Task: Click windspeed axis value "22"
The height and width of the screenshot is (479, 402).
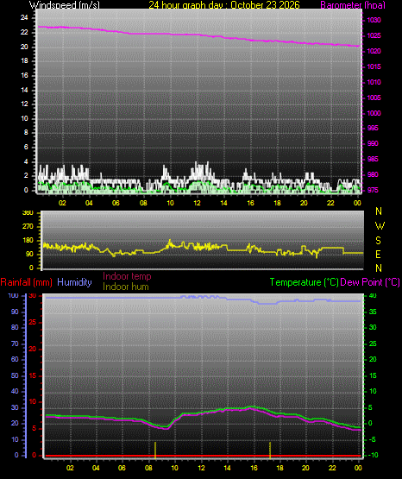Action: [x=24, y=32]
